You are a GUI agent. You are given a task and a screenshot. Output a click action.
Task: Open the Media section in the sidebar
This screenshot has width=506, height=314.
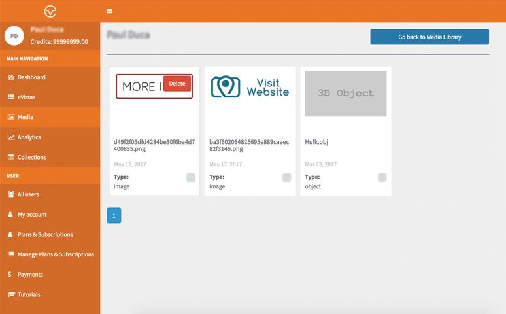[25, 118]
